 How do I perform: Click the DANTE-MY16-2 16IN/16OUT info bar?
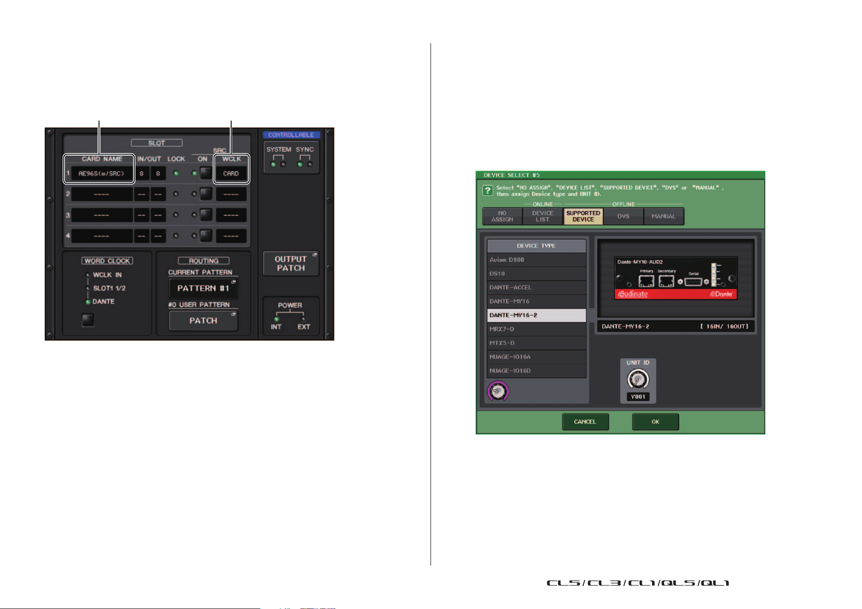tap(676, 326)
